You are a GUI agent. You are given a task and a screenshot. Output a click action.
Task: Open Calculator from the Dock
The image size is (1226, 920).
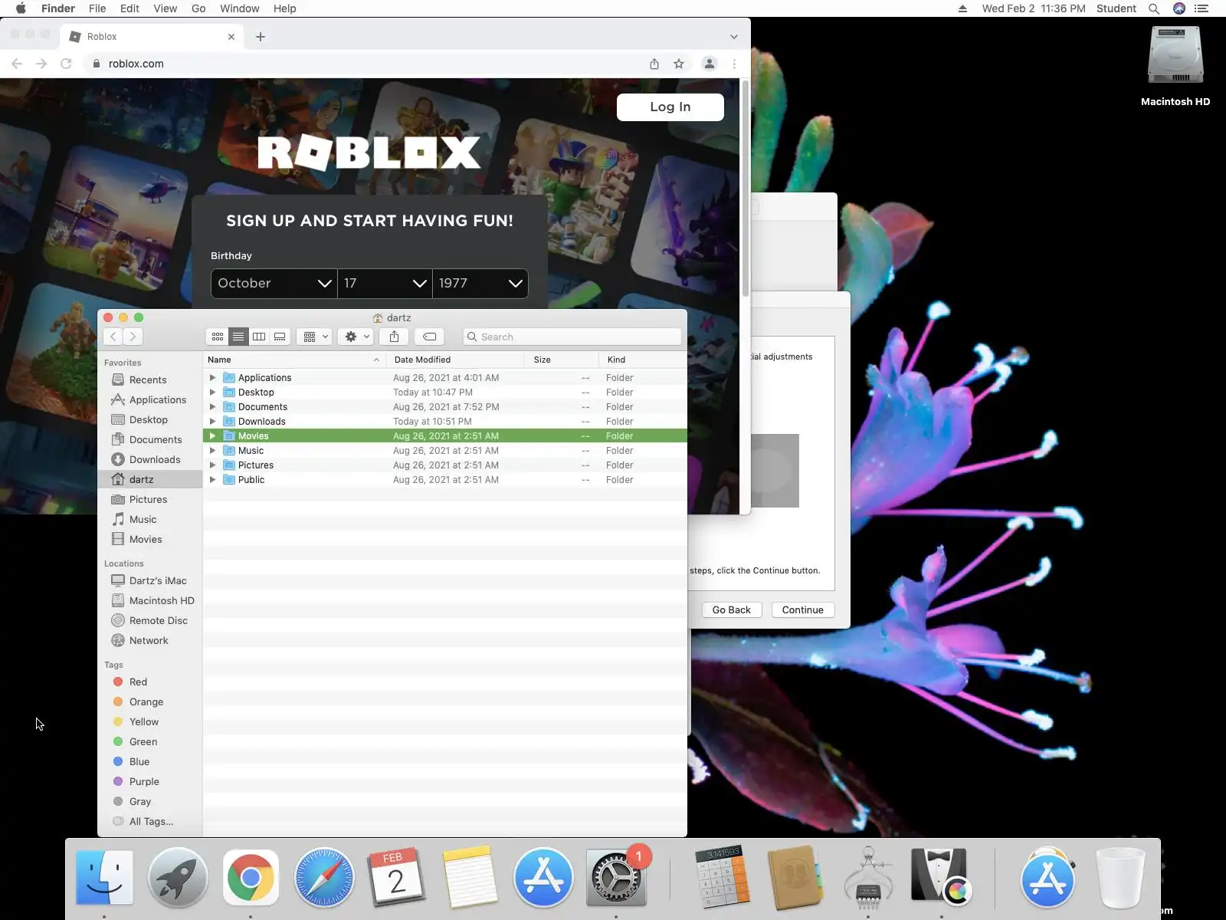click(721, 877)
